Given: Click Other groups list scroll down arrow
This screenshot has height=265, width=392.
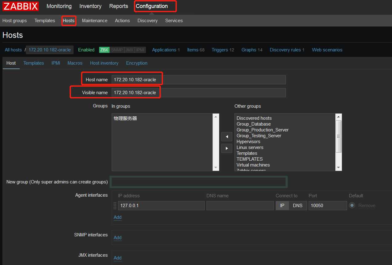Looking at the screenshot, I should (x=339, y=167).
